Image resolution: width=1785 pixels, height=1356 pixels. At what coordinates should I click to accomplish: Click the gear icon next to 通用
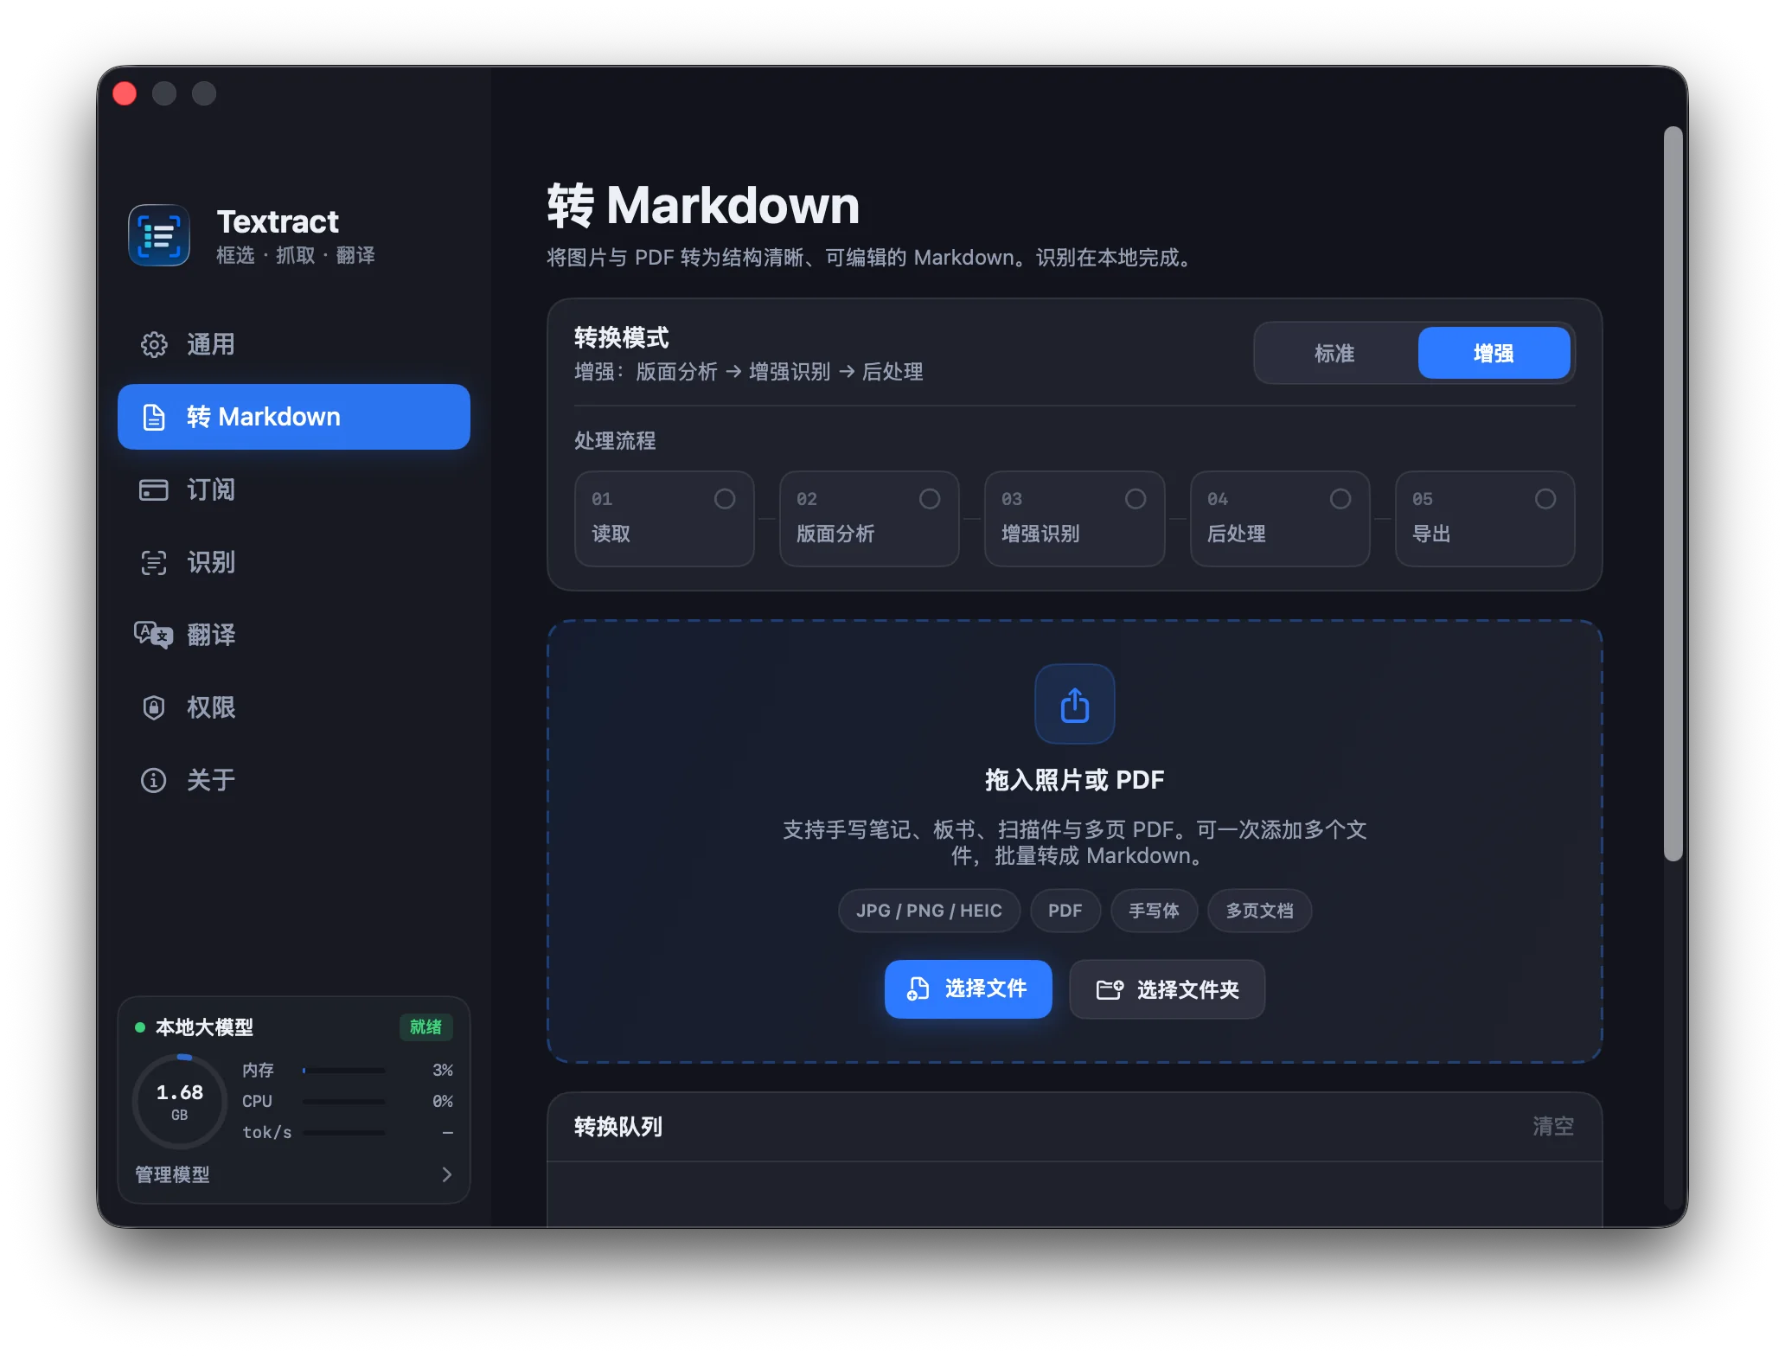(154, 344)
